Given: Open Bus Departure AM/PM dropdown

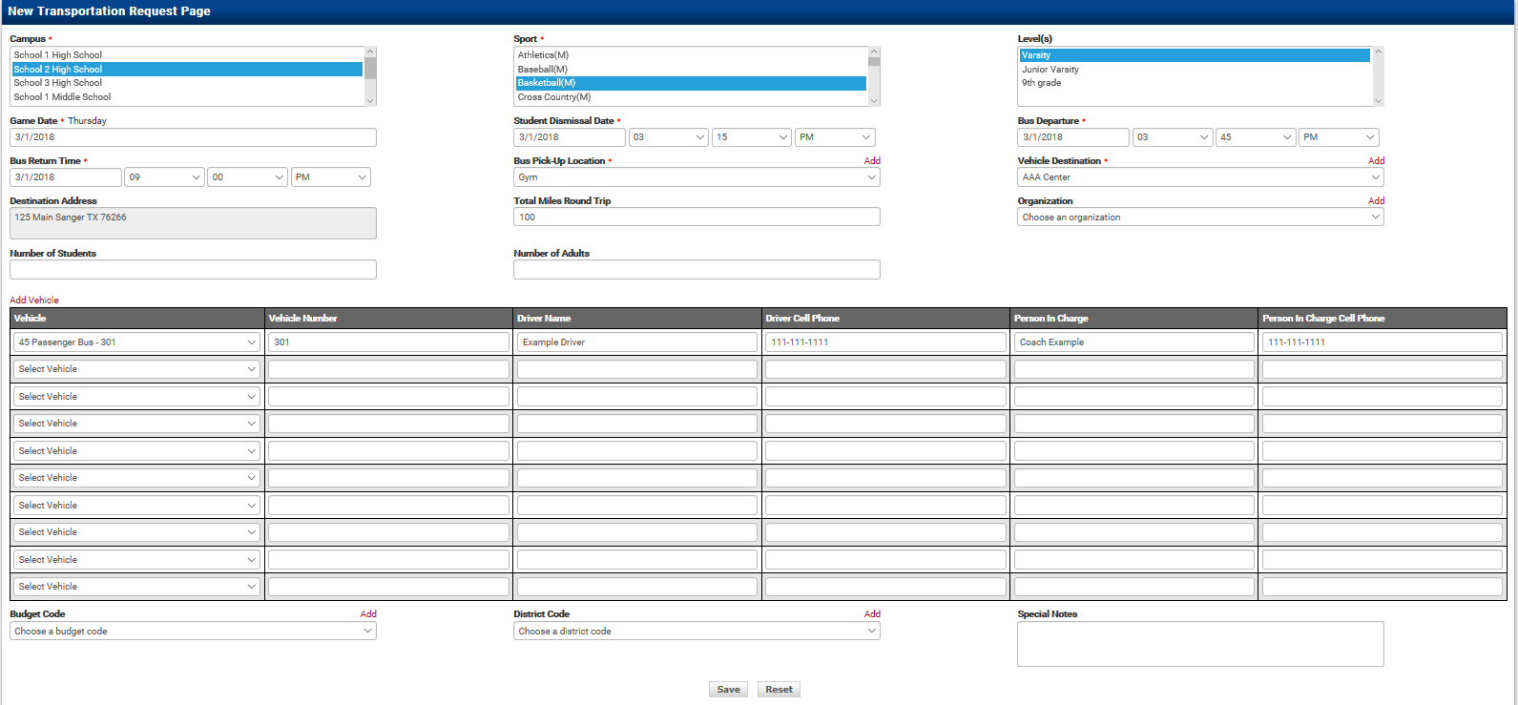Looking at the screenshot, I should (1339, 137).
